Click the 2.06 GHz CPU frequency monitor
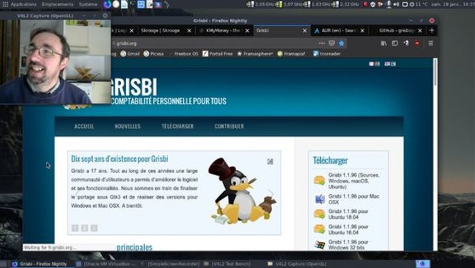 click(261, 4)
